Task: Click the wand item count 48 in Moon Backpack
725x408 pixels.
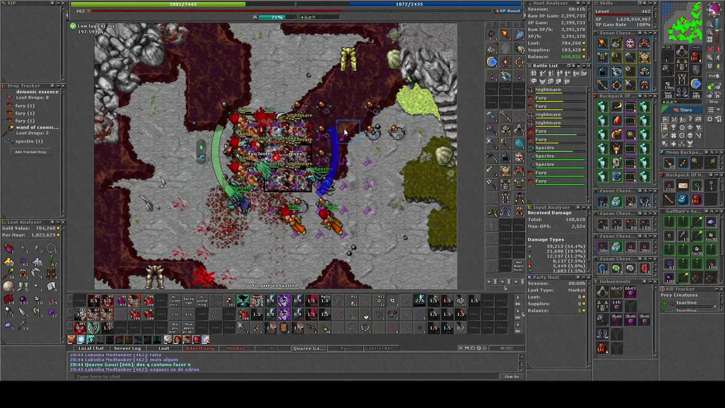Action: (669, 163)
